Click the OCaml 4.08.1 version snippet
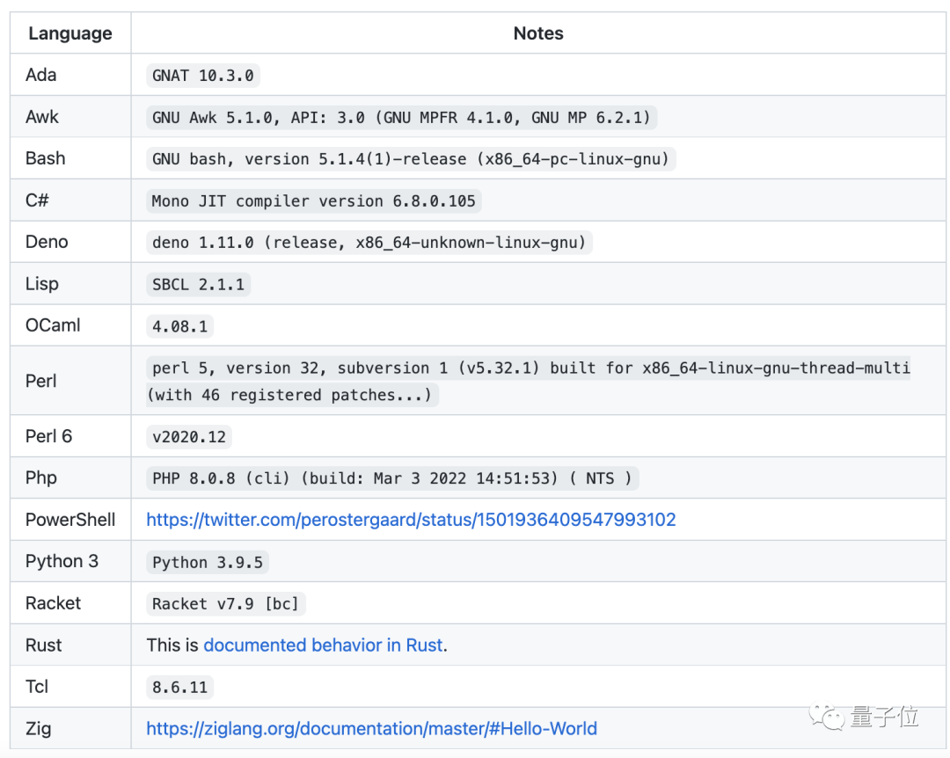Image resolution: width=950 pixels, height=758 pixels. (x=180, y=326)
